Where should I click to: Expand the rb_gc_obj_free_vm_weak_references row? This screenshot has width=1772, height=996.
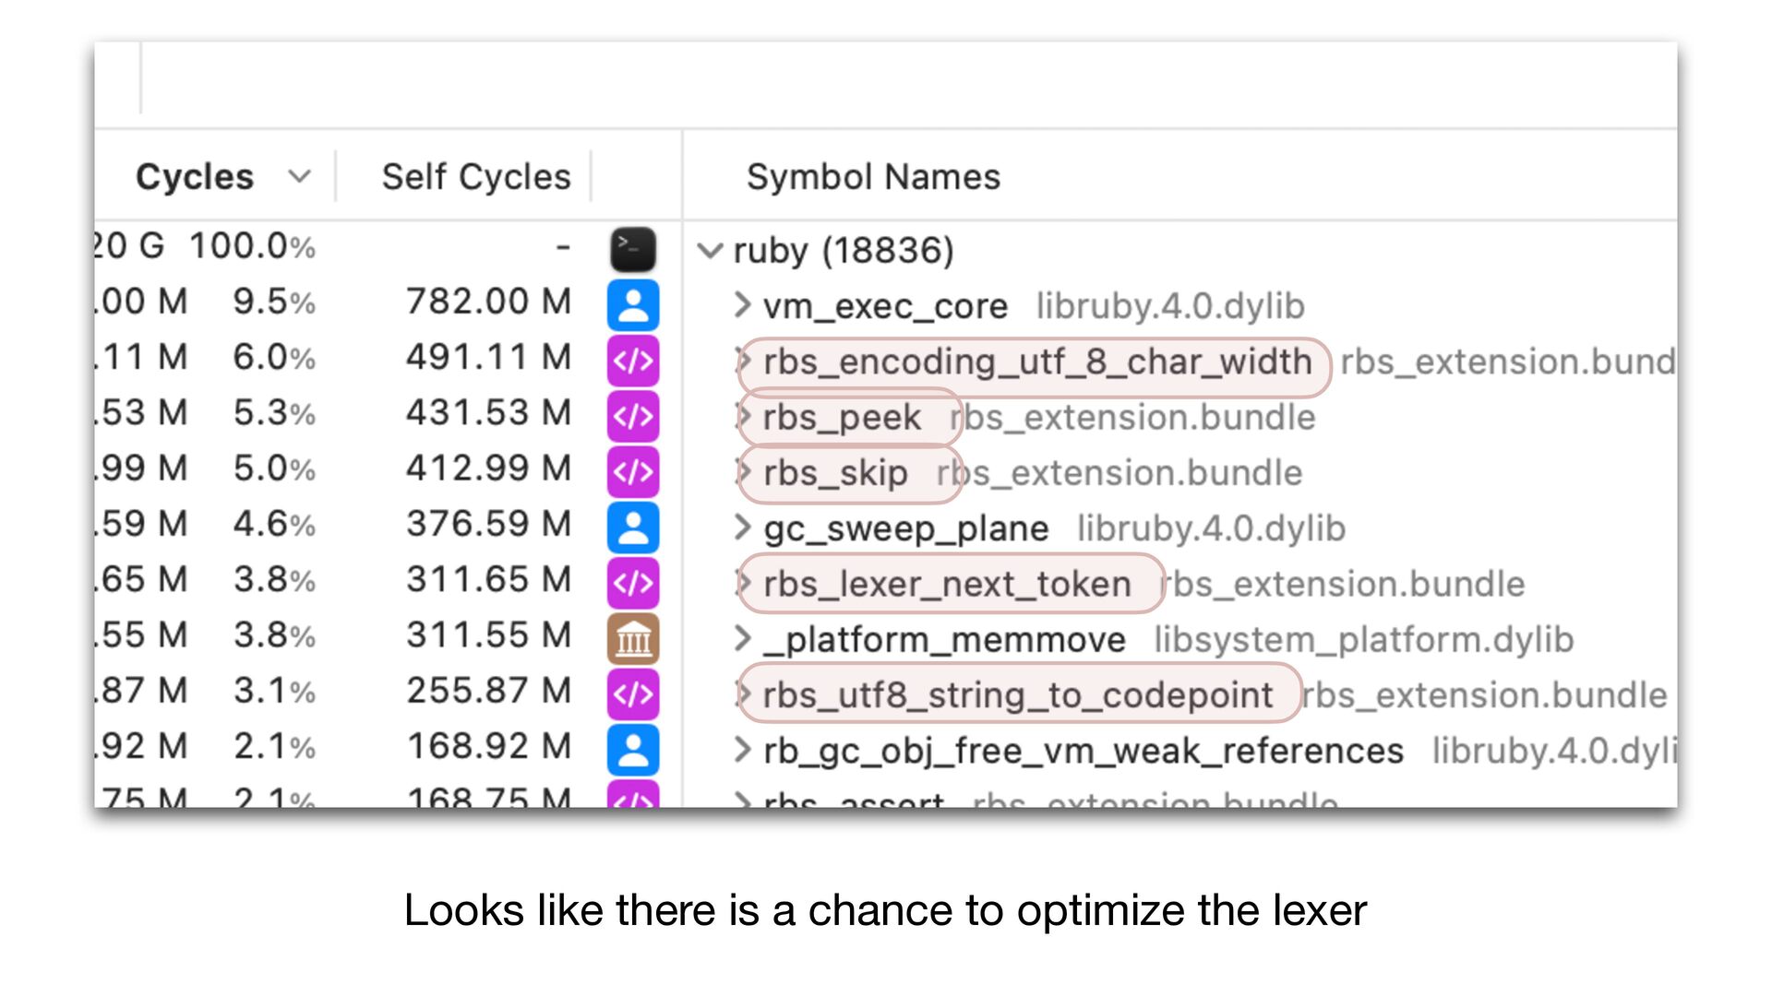[742, 750]
